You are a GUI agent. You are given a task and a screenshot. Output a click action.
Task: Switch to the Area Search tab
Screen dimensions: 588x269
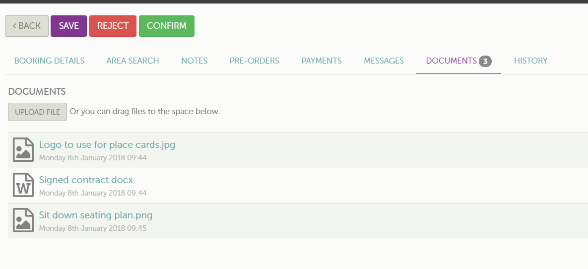pyautogui.click(x=133, y=61)
